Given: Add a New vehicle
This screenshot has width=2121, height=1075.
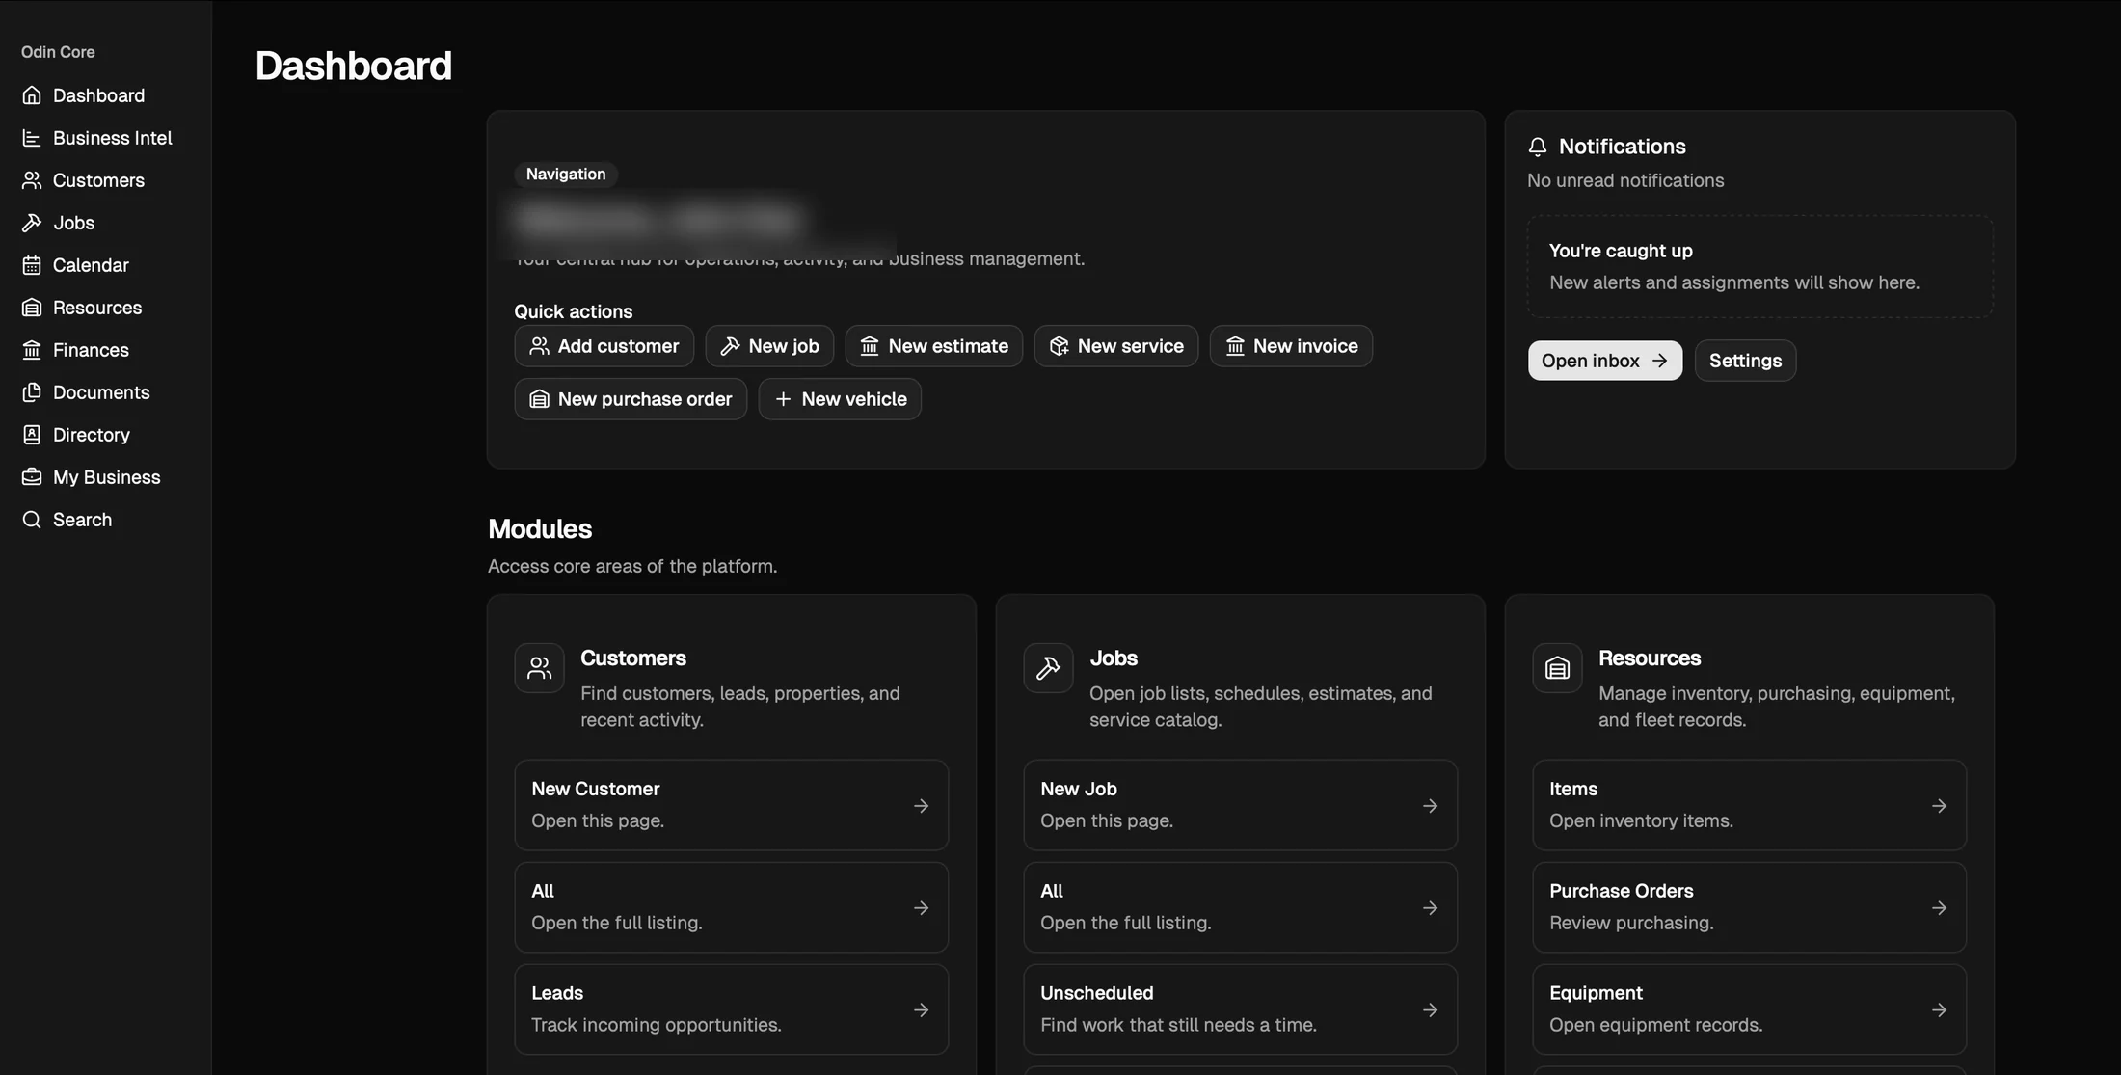Looking at the screenshot, I should tap(840, 399).
